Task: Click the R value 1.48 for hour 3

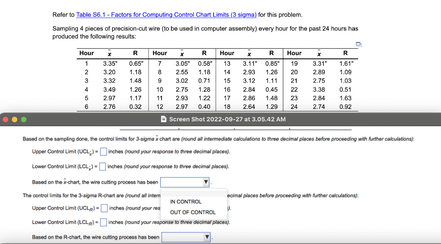Action: 135,80
